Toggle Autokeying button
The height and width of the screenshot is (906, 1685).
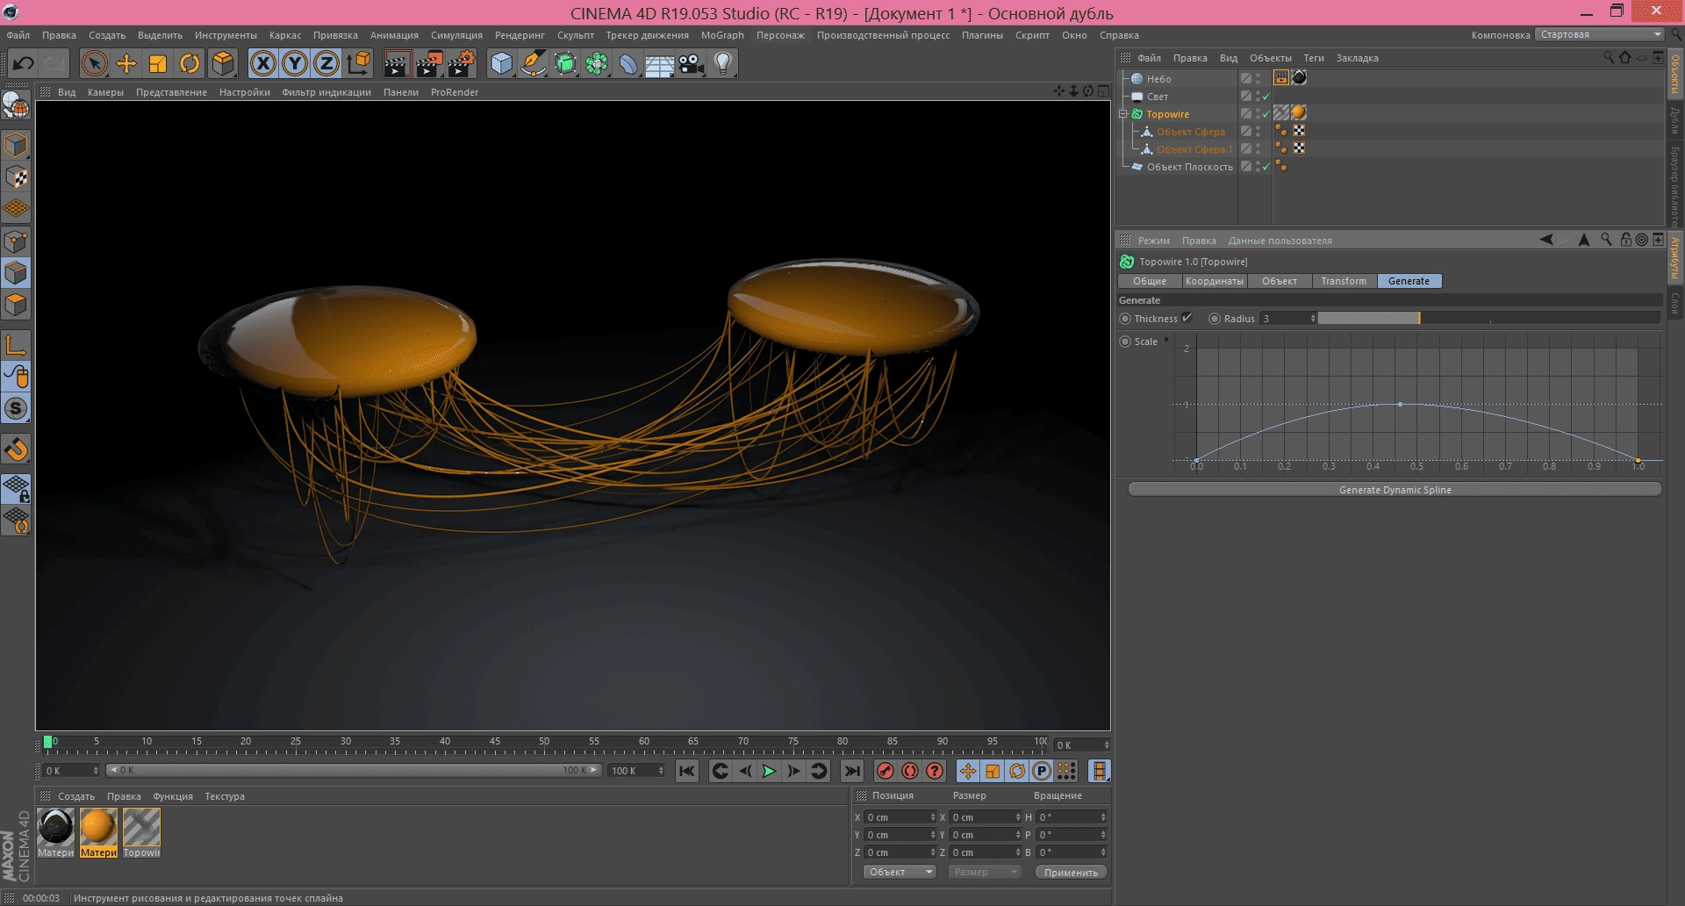click(x=910, y=771)
